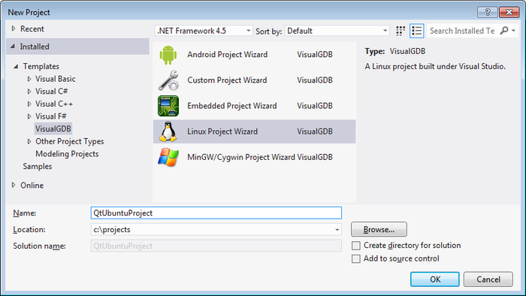Viewport: 526px width, 296px height.
Task: Open search options dropdown arrow
Action: tap(513, 31)
